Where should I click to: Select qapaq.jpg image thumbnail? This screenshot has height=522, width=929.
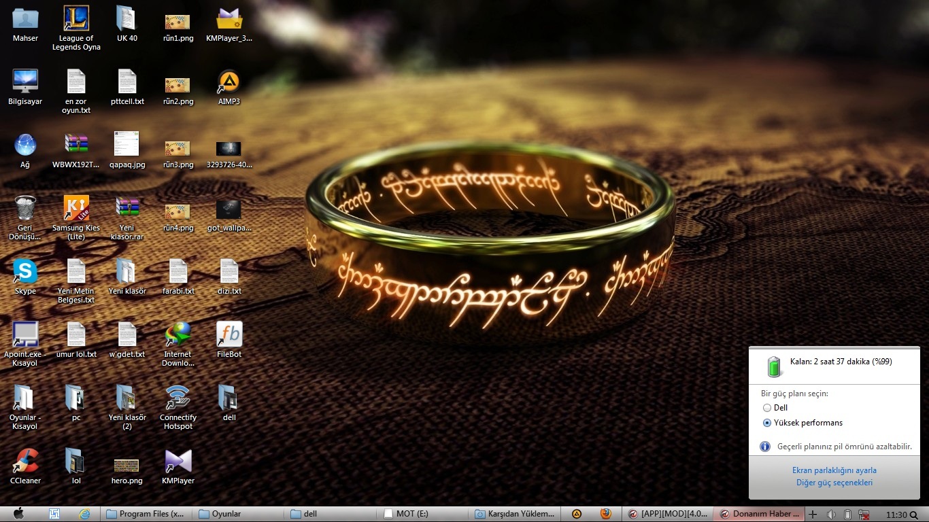tap(127, 151)
